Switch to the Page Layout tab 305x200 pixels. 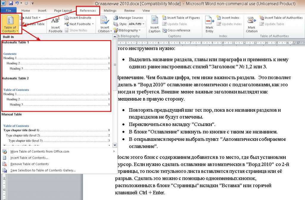63,10
